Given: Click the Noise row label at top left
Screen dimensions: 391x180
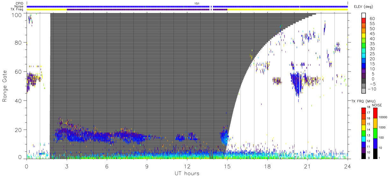Looking at the screenshot, I should pos(19,6).
